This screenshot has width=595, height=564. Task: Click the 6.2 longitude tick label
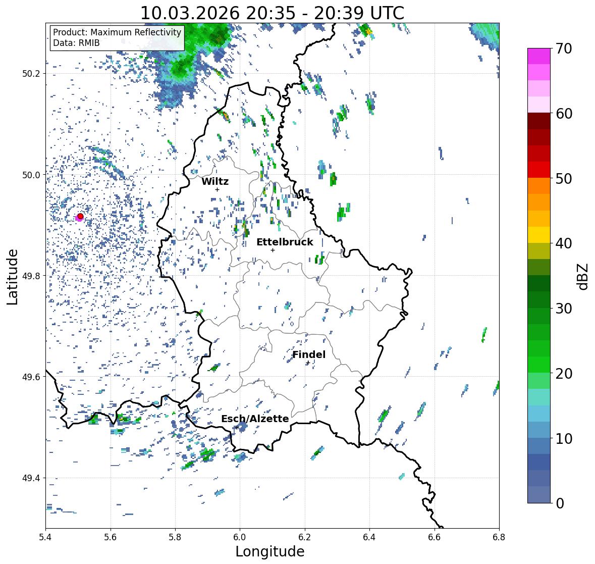305,537
